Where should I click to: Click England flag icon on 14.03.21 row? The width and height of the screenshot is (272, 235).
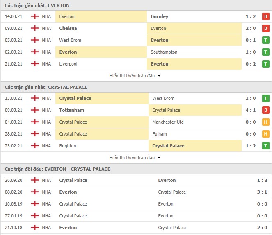[35, 16]
